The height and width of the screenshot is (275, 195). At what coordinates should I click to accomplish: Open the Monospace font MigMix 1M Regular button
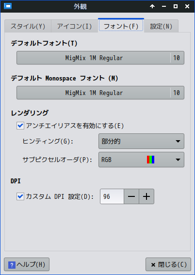coord(100,93)
